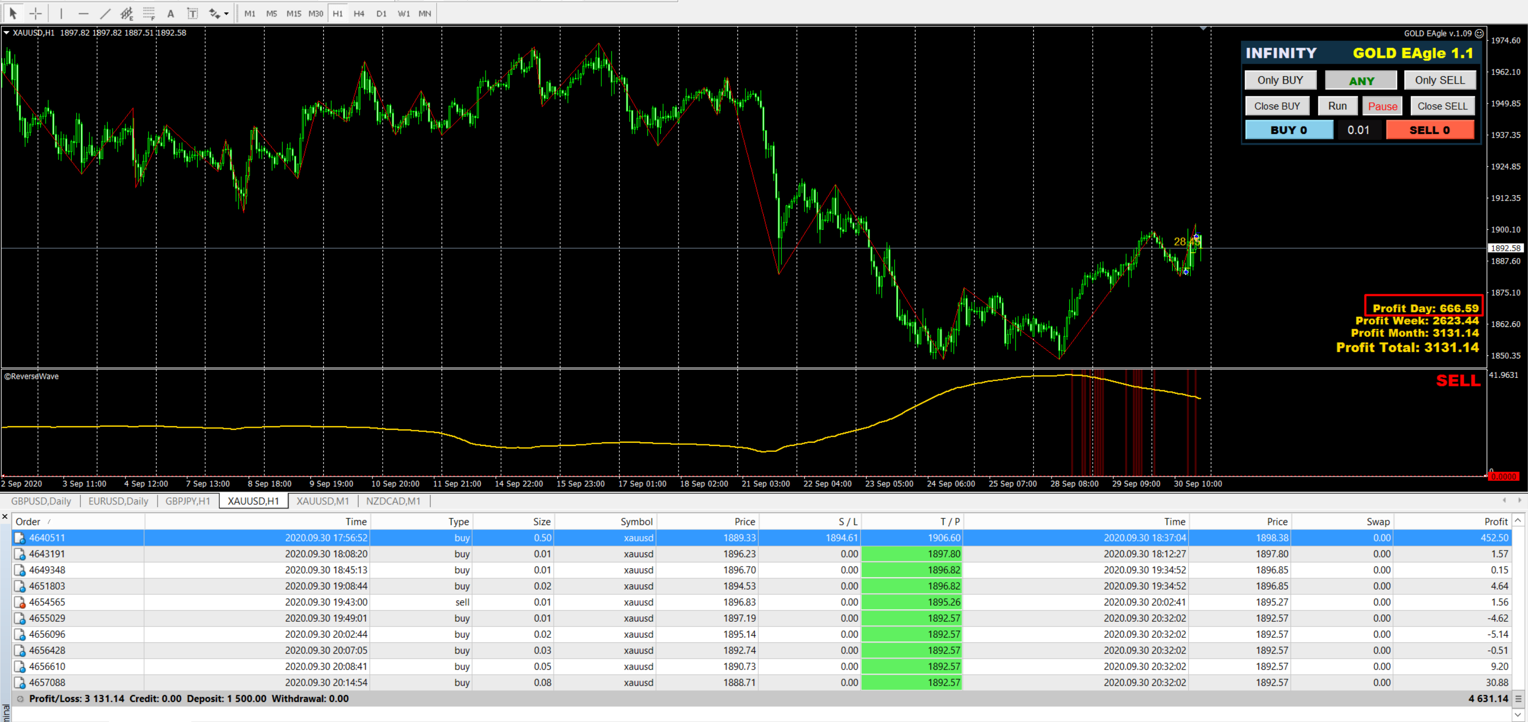Select the equidistant channel tool
This screenshot has width=1528, height=722.
click(x=126, y=13)
